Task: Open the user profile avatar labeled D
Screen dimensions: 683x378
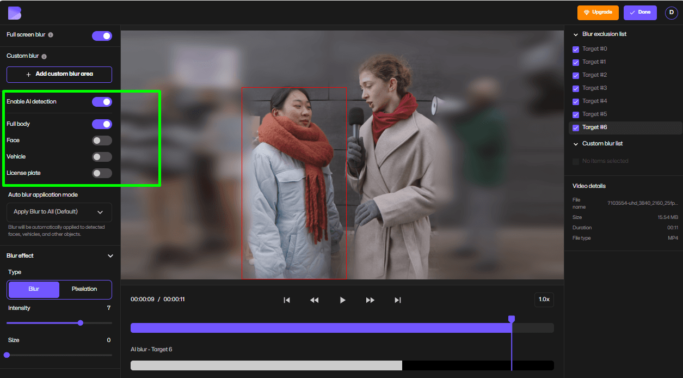Action: click(x=671, y=13)
